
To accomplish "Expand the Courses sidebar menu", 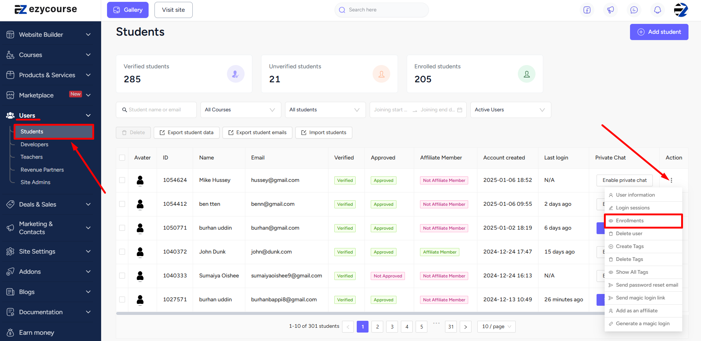I will 88,55.
